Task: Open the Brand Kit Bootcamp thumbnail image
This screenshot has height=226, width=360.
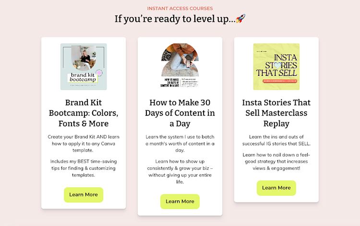Action: point(84,67)
